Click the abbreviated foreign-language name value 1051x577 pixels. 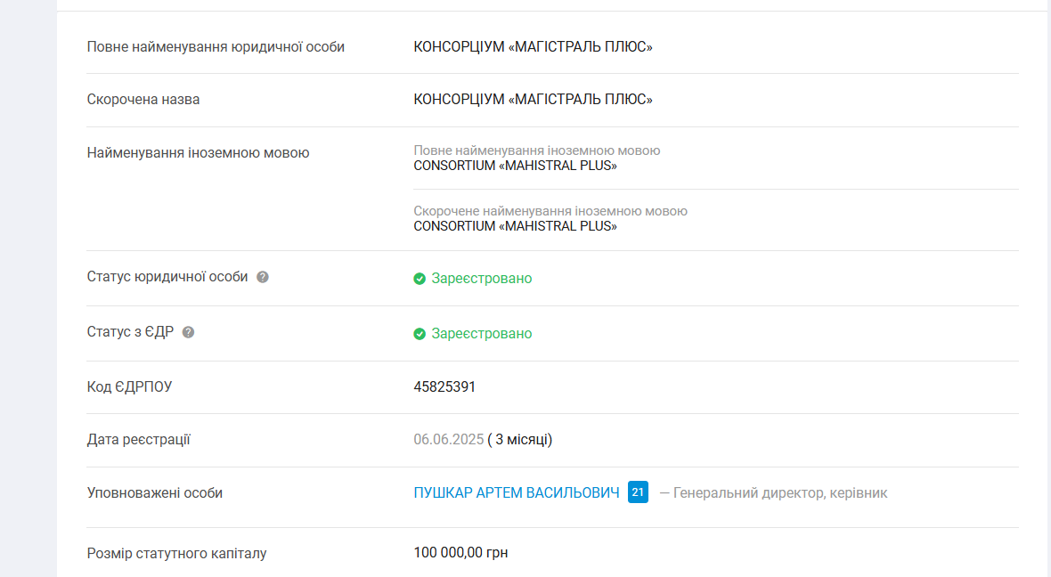coord(515,226)
